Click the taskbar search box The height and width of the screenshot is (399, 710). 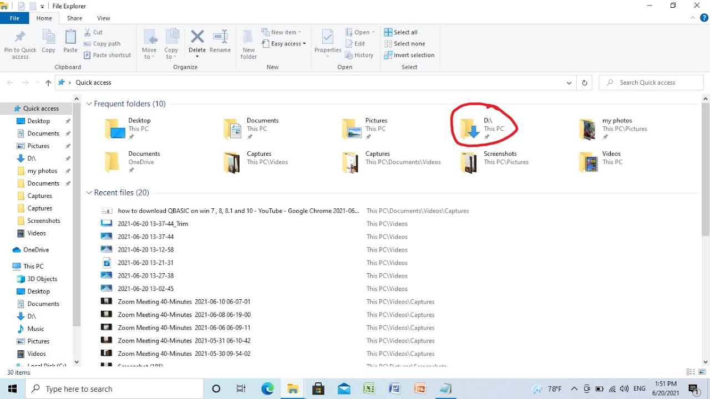click(x=115, y=388)
